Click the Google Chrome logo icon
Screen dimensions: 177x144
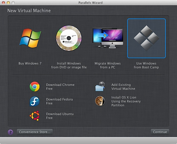pos(35,87)
